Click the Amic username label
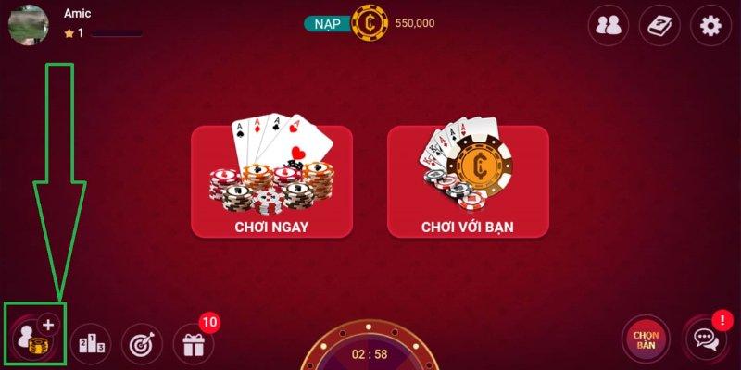 77,13
